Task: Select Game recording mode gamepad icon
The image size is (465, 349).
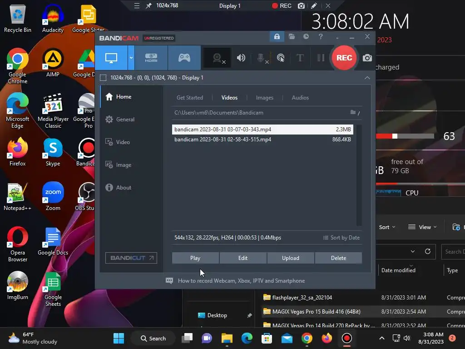Action: tap(184, 58)
